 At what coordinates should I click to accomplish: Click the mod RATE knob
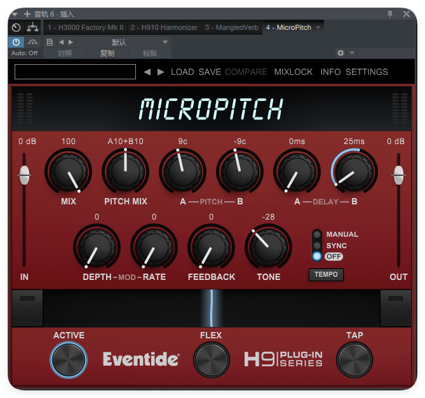pyautogui.click(x=154, y=247)
